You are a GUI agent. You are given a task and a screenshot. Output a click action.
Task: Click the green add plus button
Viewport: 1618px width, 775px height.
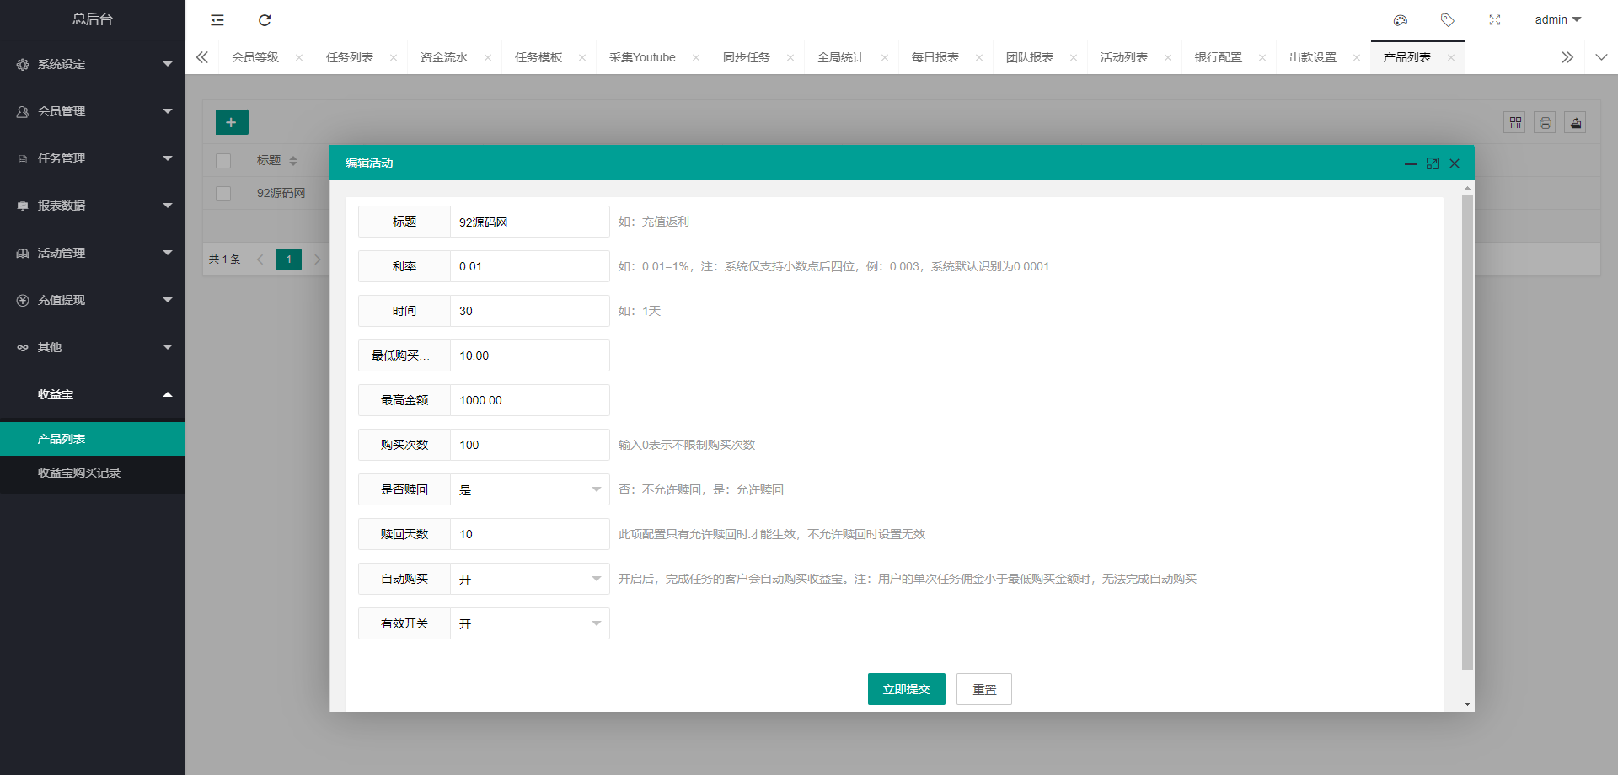pyautogui.click(x=232, y=122)
